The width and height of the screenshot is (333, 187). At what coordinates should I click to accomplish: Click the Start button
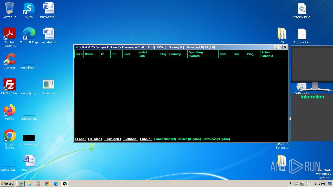pos(8,184)
